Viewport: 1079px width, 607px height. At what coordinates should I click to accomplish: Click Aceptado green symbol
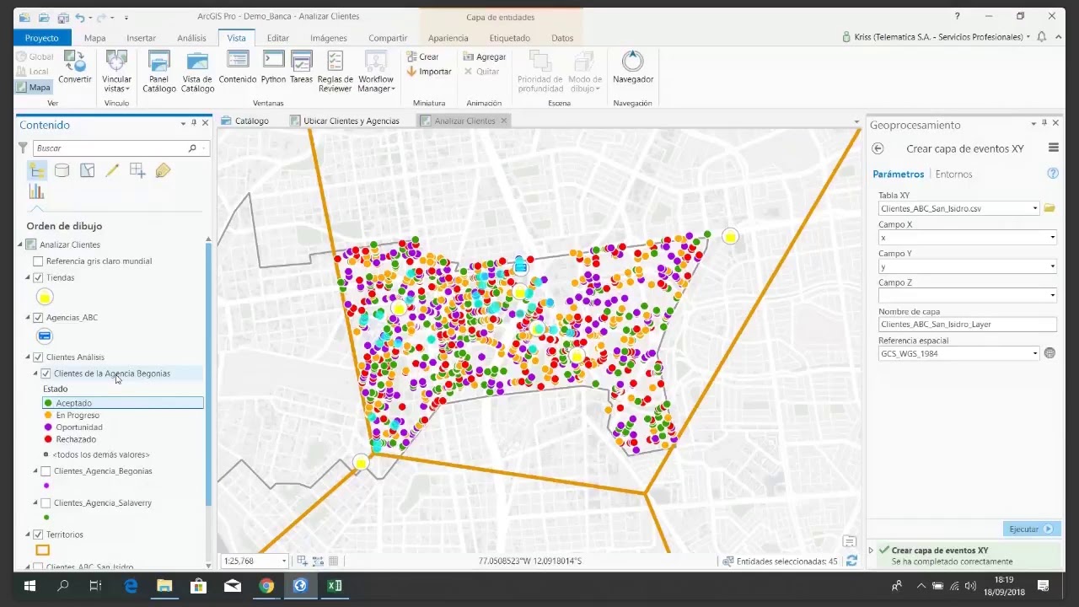[48, 403]
